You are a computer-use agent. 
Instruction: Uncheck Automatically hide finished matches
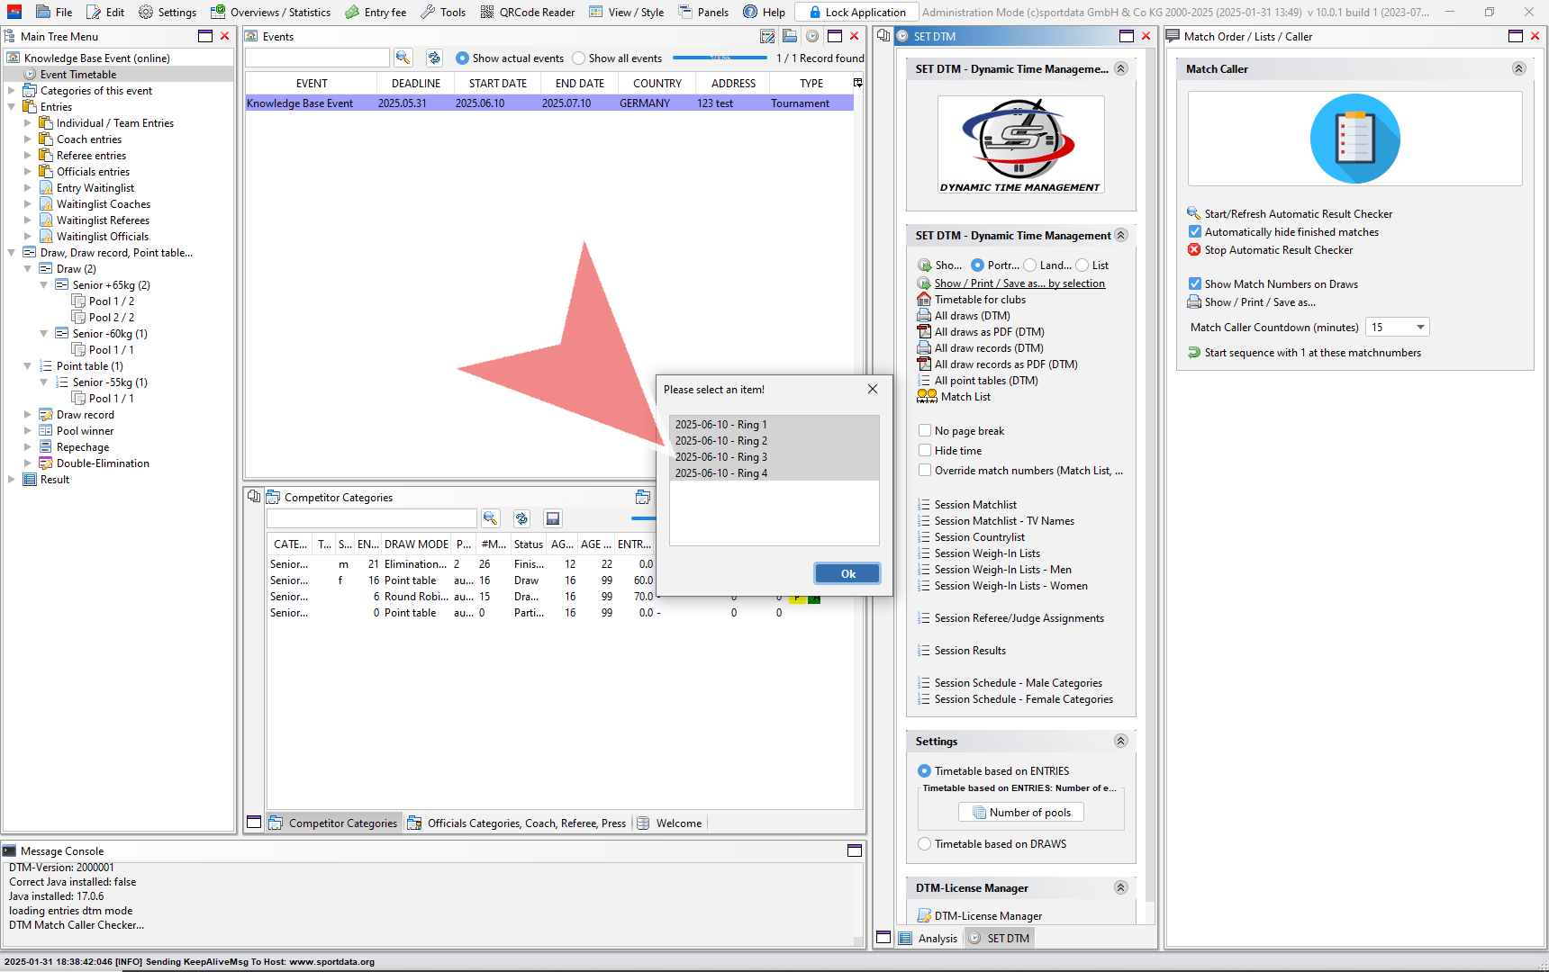click(1195, 232)
